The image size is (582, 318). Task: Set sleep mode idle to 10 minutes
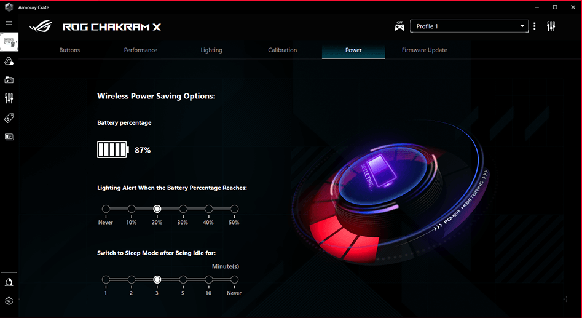[x=208, y=279]
